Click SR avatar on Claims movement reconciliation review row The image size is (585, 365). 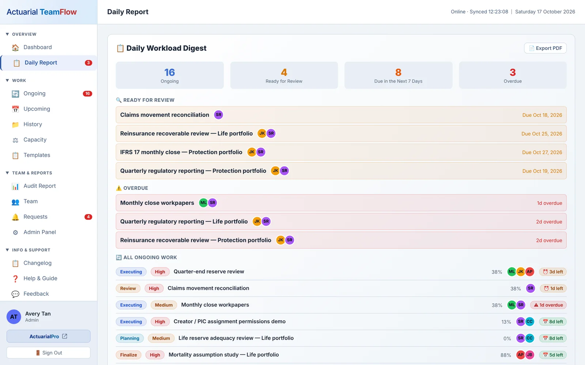[x=219, y=115]
